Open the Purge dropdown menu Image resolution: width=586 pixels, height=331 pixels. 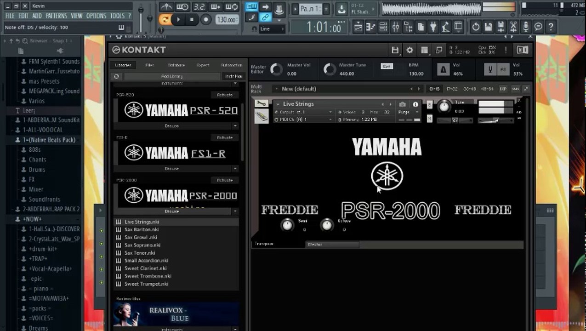(x=409, y=112)
